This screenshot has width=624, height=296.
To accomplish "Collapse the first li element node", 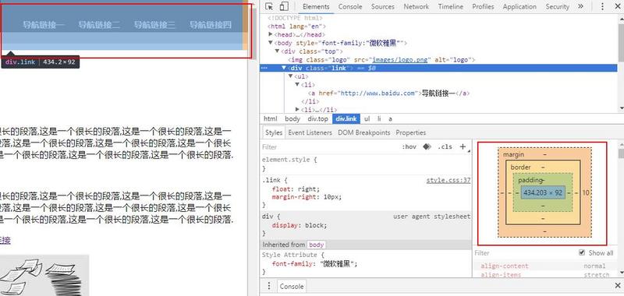I will tap(297, 85).
